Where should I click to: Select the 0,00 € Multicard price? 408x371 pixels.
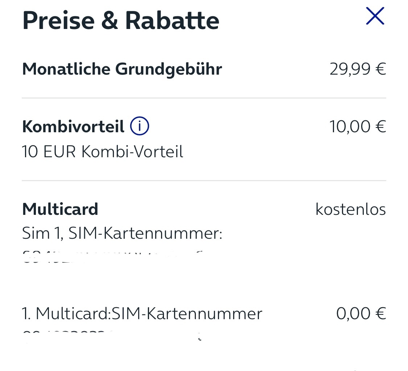pyautogui.click(x=361, y=313)
